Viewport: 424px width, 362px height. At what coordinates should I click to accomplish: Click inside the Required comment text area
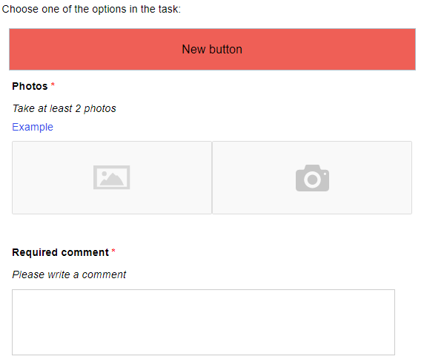[x=203, y=322]
